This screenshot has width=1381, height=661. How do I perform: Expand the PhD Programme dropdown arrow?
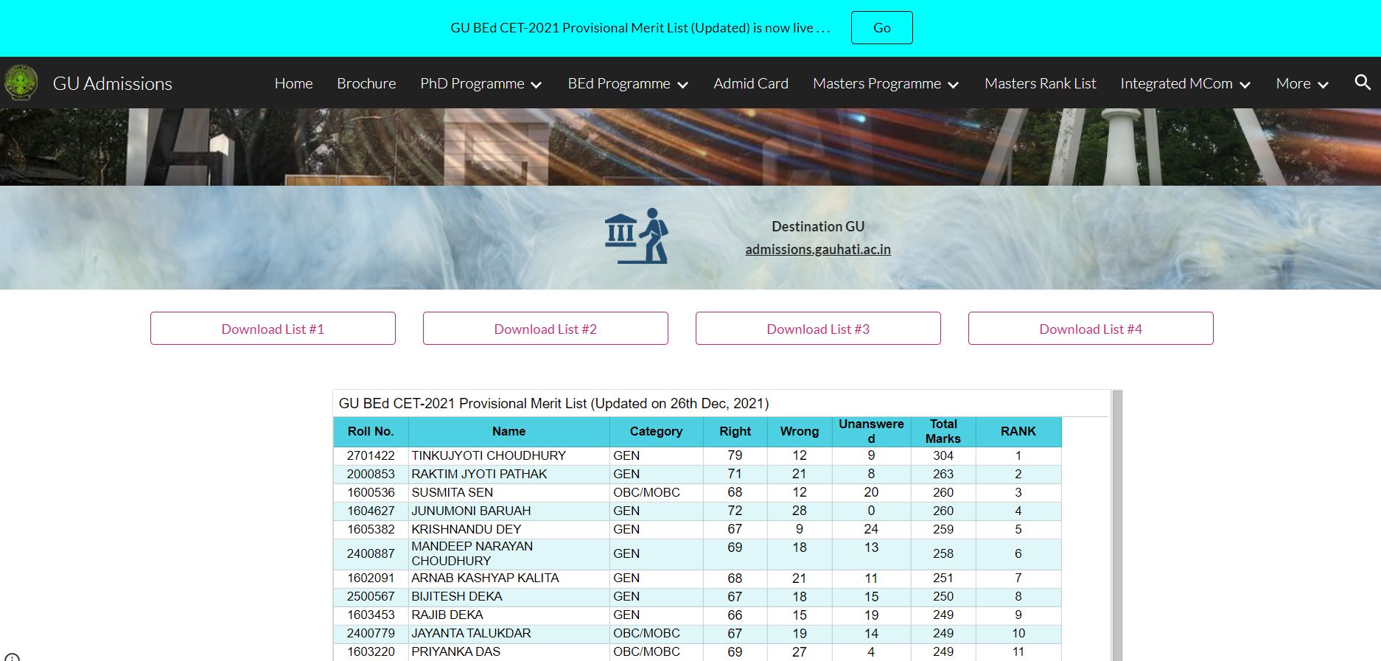536,85
